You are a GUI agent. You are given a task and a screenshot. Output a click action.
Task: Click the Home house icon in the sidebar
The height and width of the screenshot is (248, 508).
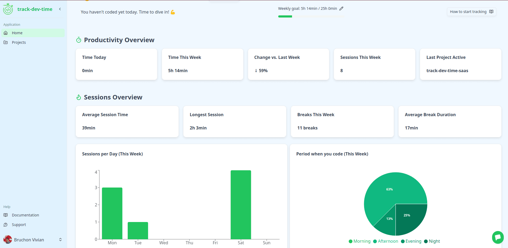tap(6, 33)
